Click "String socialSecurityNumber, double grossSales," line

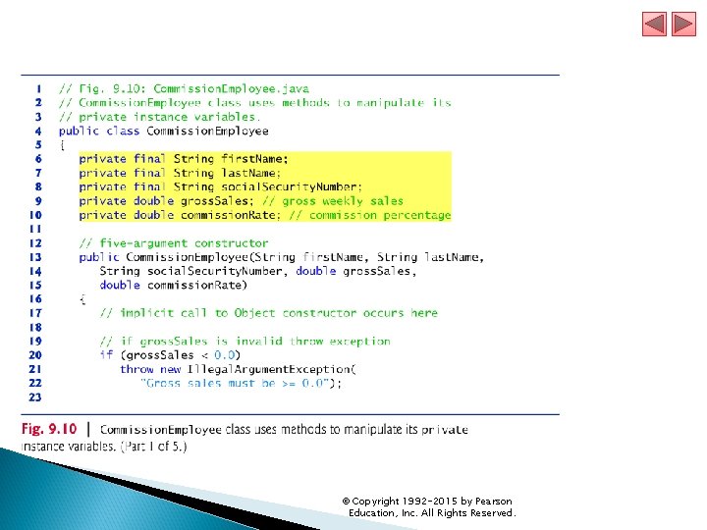[258, 271]
